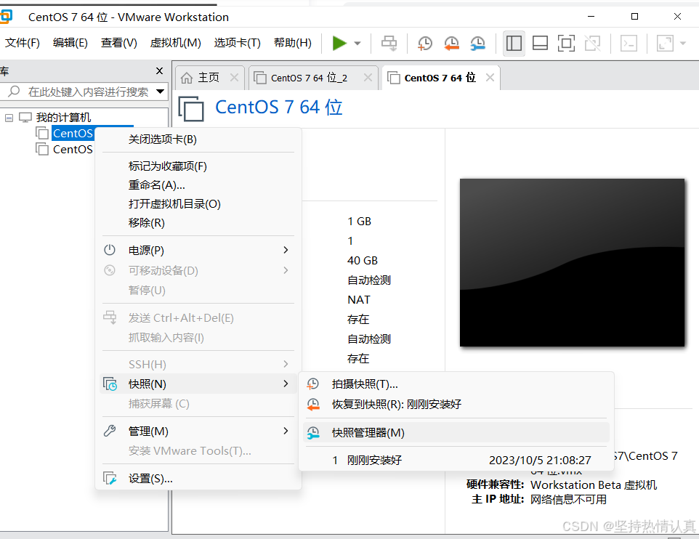Click the console view toolbar icon
This screenshot has height=539, width=699.
coord(629,44)
